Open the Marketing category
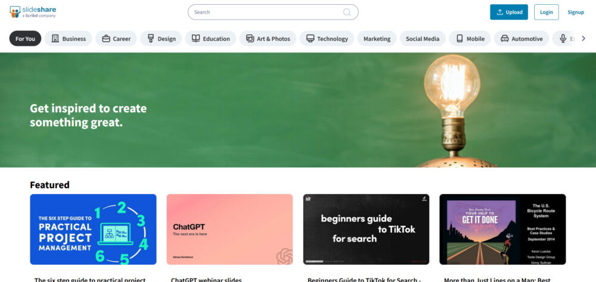Viewport: 596px width, 282px height. 377,38
